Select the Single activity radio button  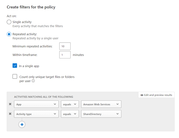9,22
